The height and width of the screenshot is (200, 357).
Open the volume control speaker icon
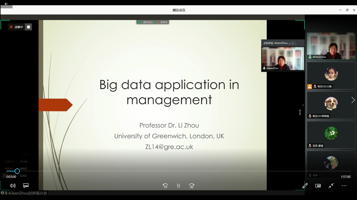pyautogui.click(x=13, y=186)
